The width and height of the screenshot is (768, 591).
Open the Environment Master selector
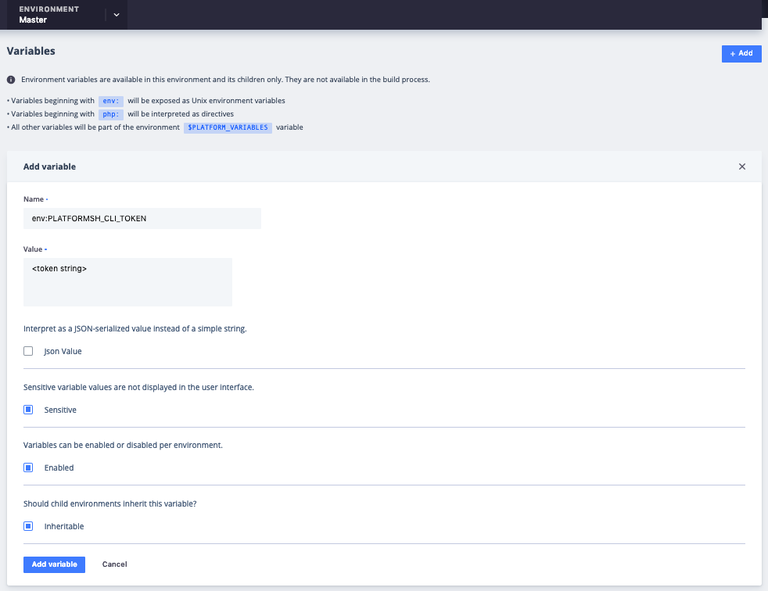point(48,15)
